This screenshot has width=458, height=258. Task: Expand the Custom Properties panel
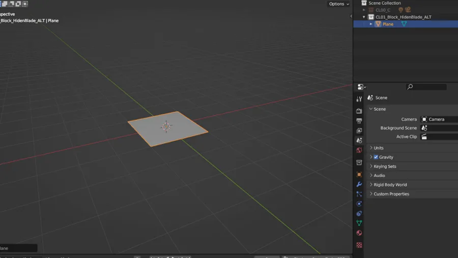(371, 194)
